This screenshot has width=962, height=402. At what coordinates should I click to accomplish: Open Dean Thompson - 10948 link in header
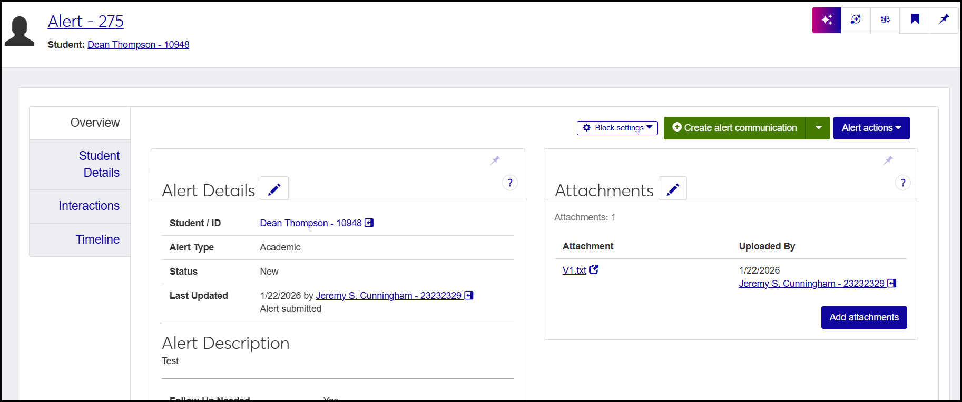pos(139,45)
